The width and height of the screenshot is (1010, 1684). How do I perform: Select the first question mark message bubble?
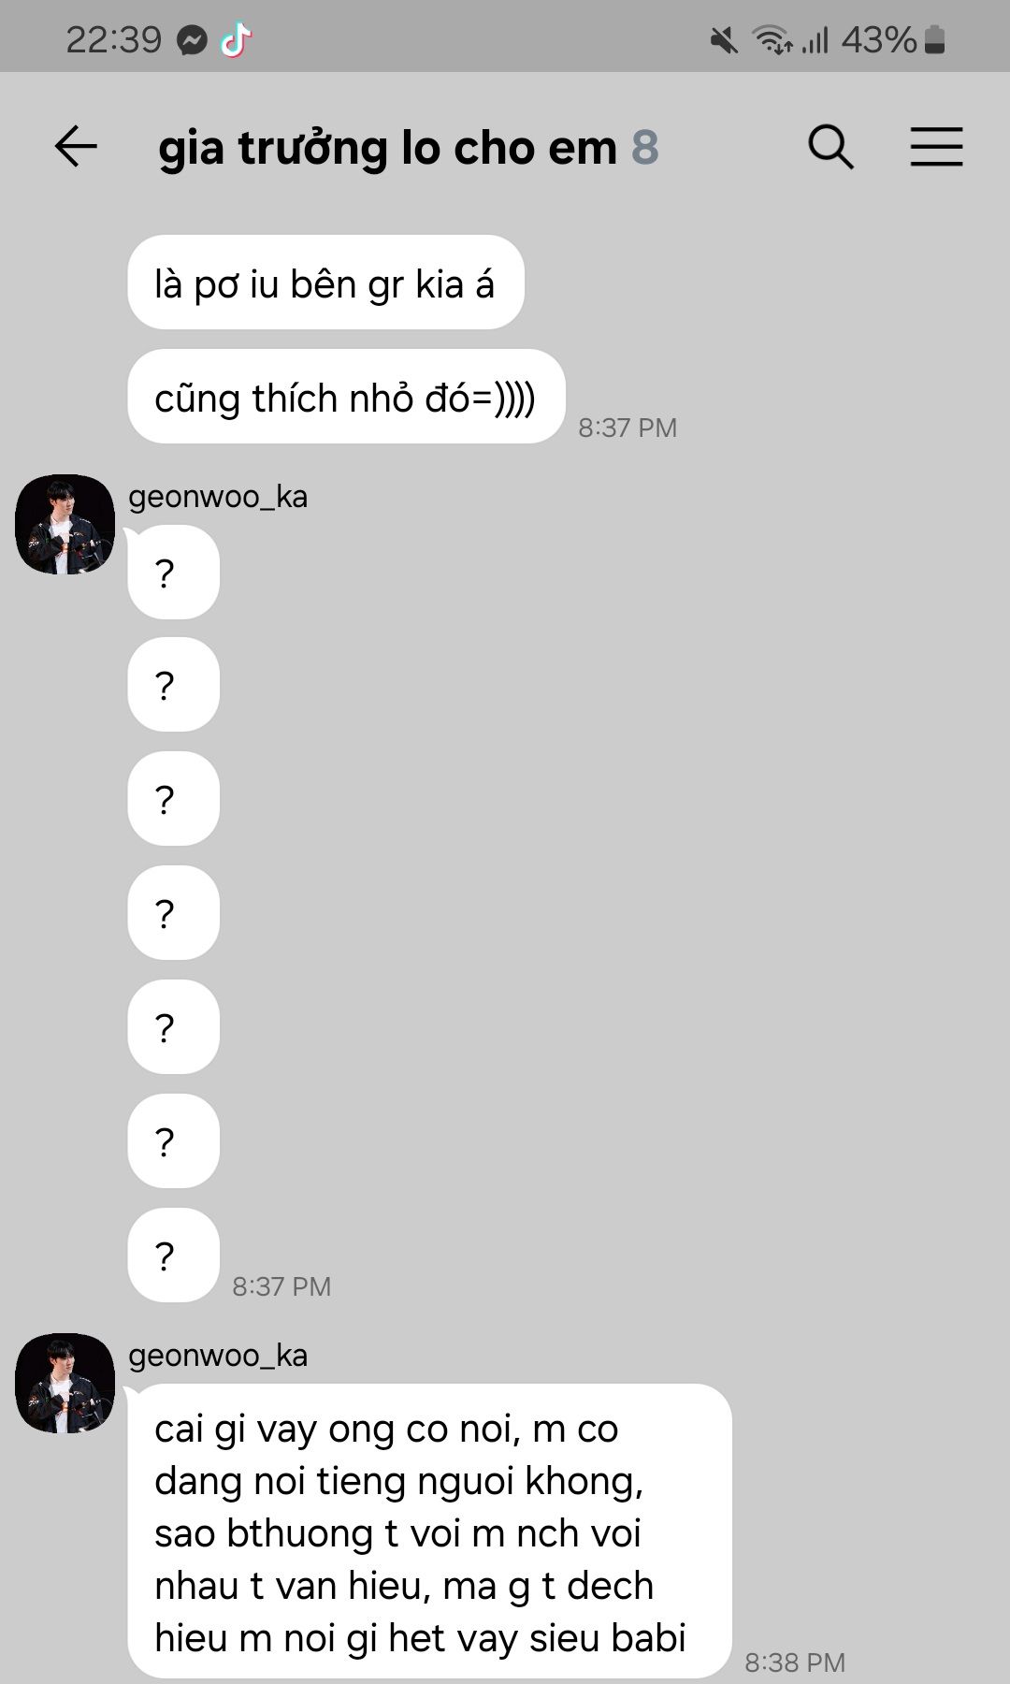click(x=174, y=572)
